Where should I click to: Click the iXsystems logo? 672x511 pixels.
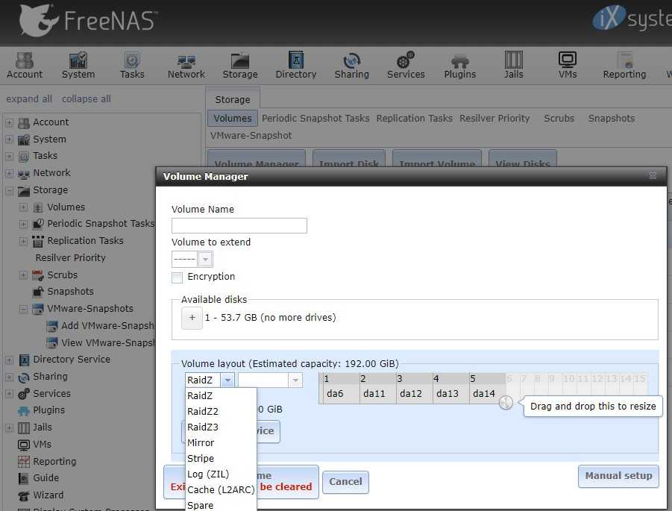pos(632,18)
